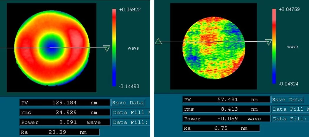Click the slice line's triangle marker on the donut-shaped map
The height and width of the screenshot is (137, 309).
click(x=107, y=48)
